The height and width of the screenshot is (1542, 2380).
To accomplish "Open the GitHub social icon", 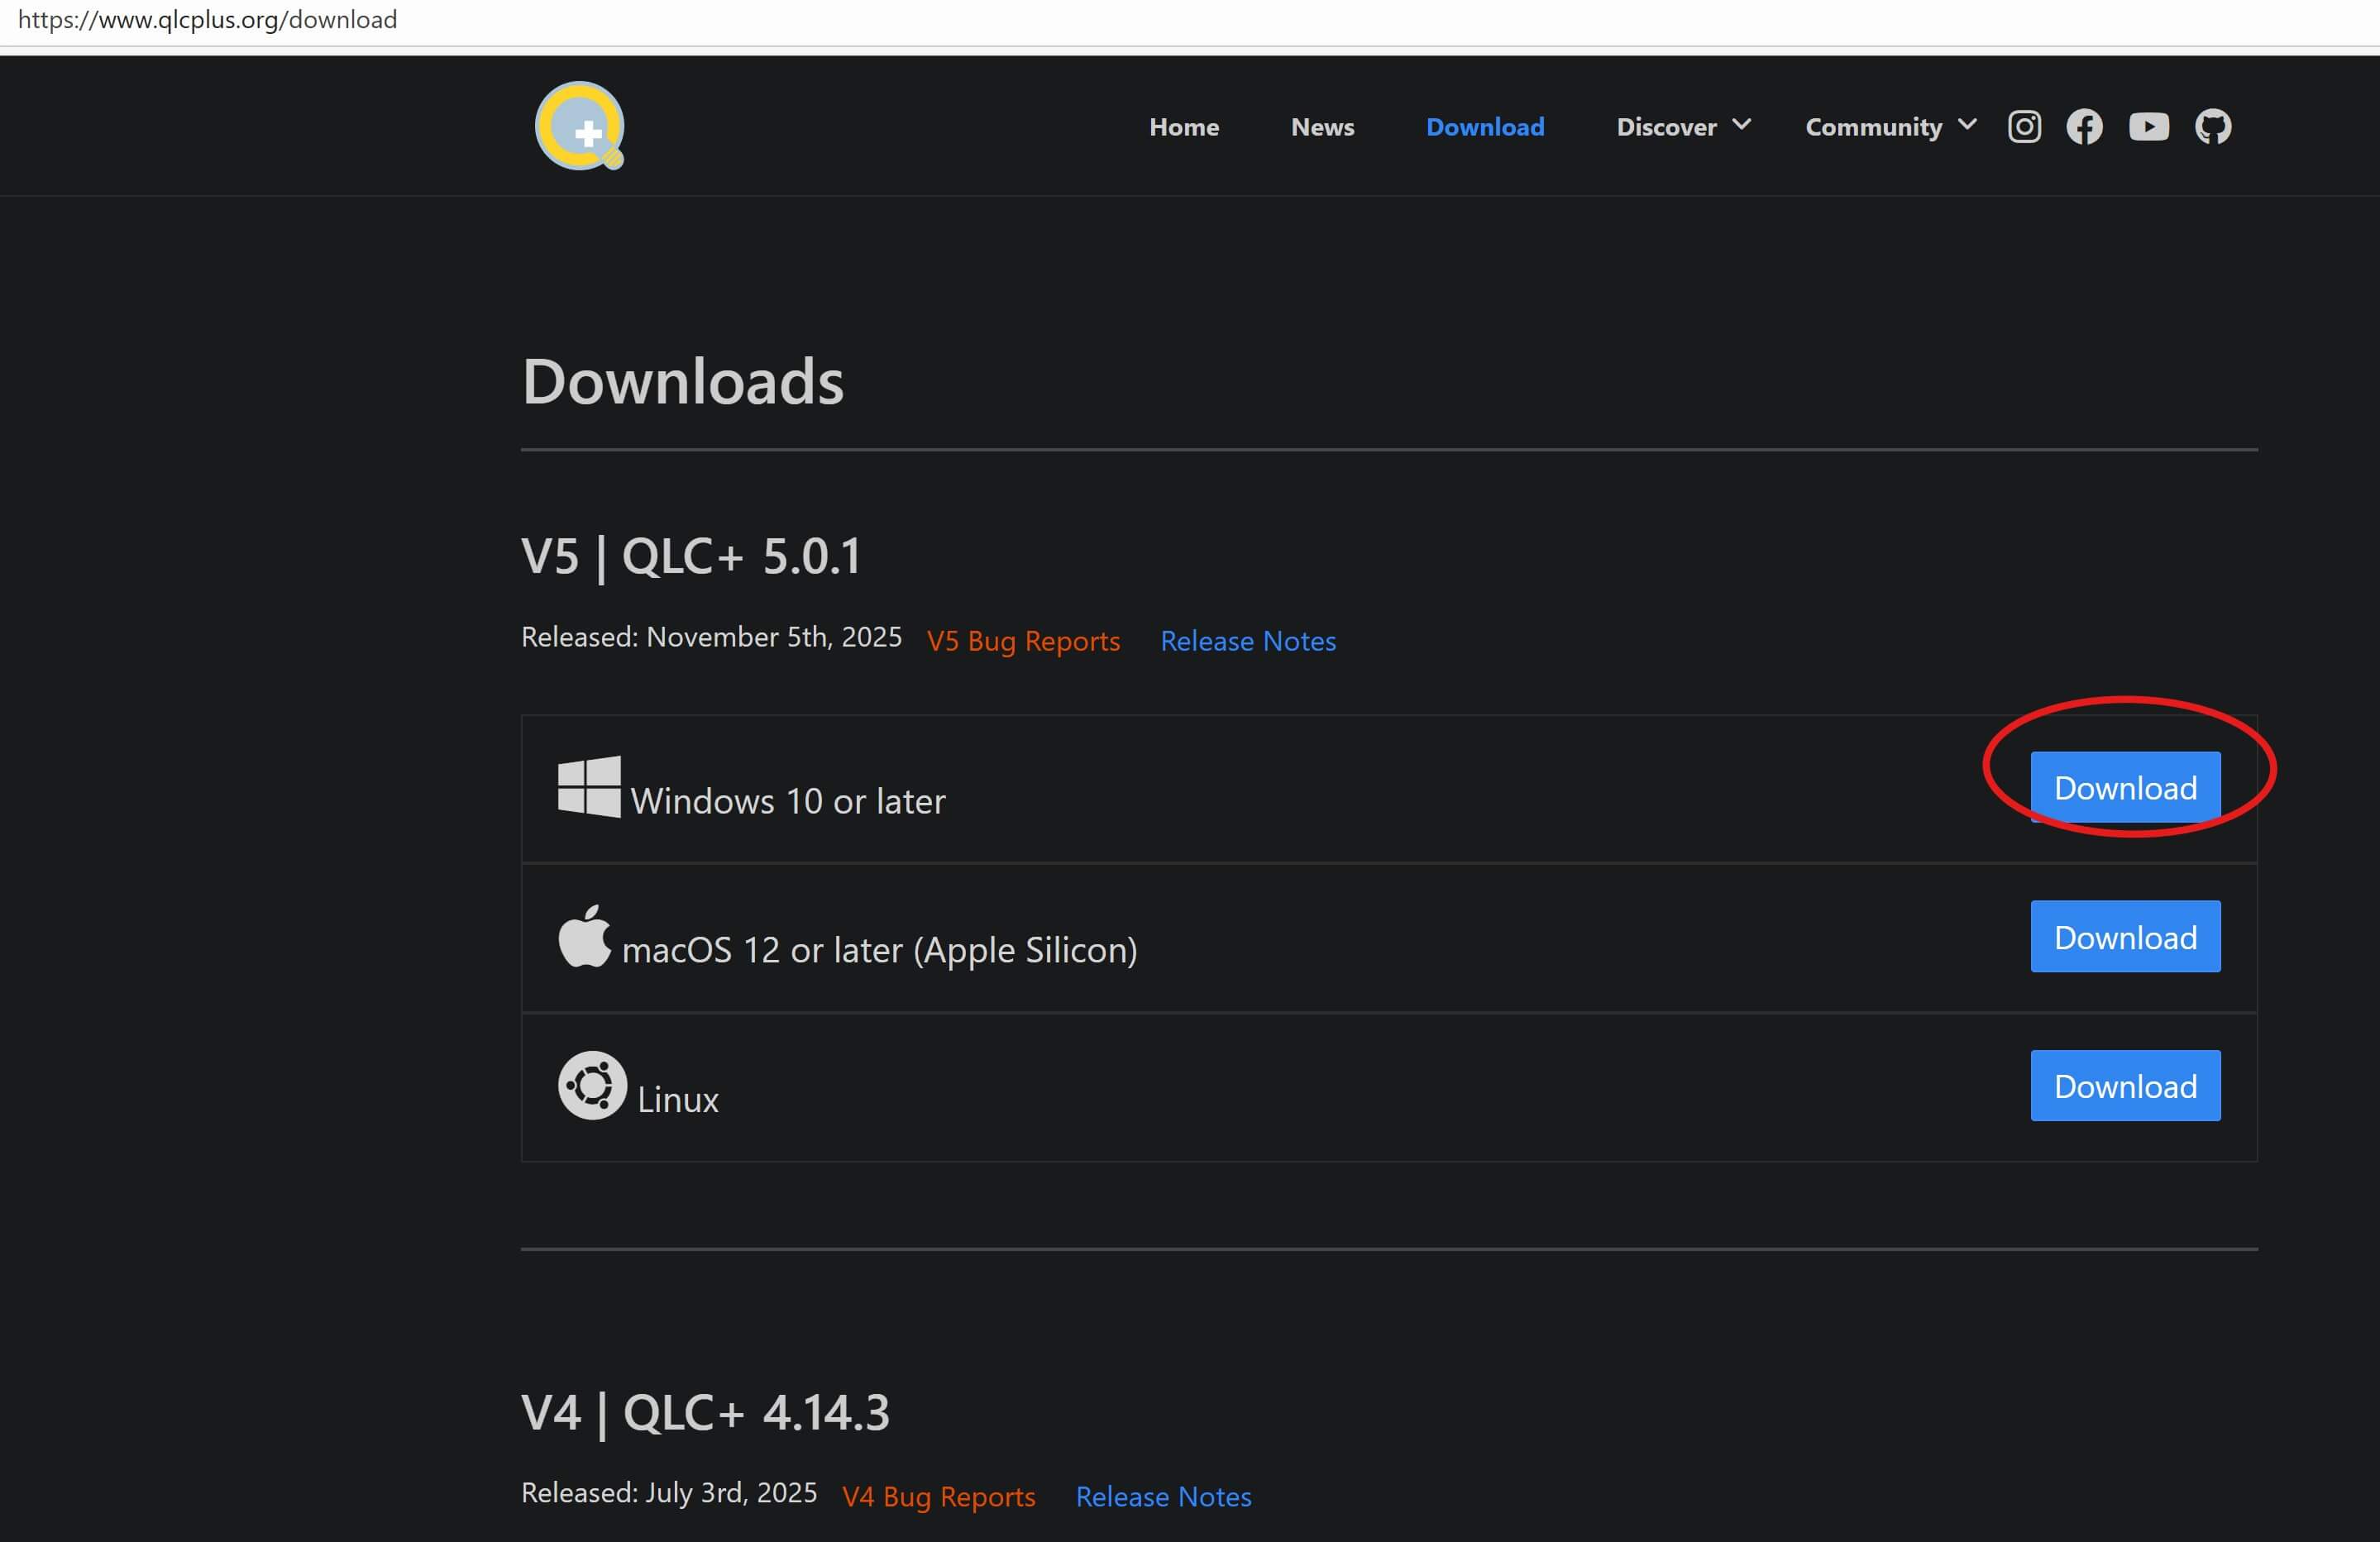I will pos(2212,127).
